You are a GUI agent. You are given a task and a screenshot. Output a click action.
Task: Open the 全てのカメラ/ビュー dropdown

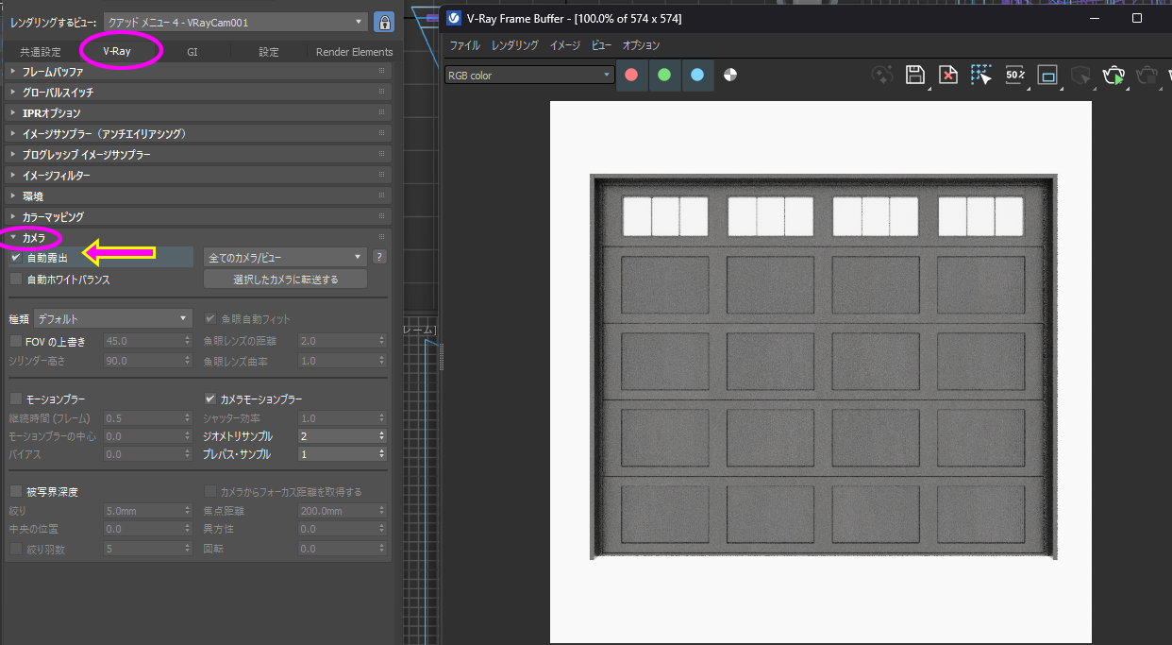pos(284,257)
